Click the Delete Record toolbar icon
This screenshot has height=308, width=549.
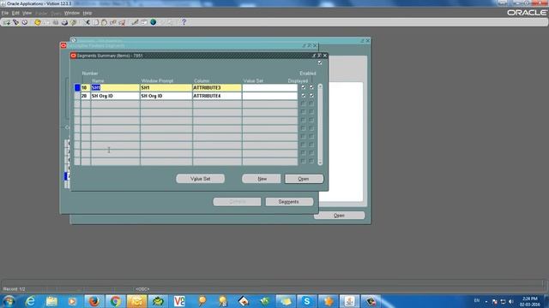coord(122,22)
